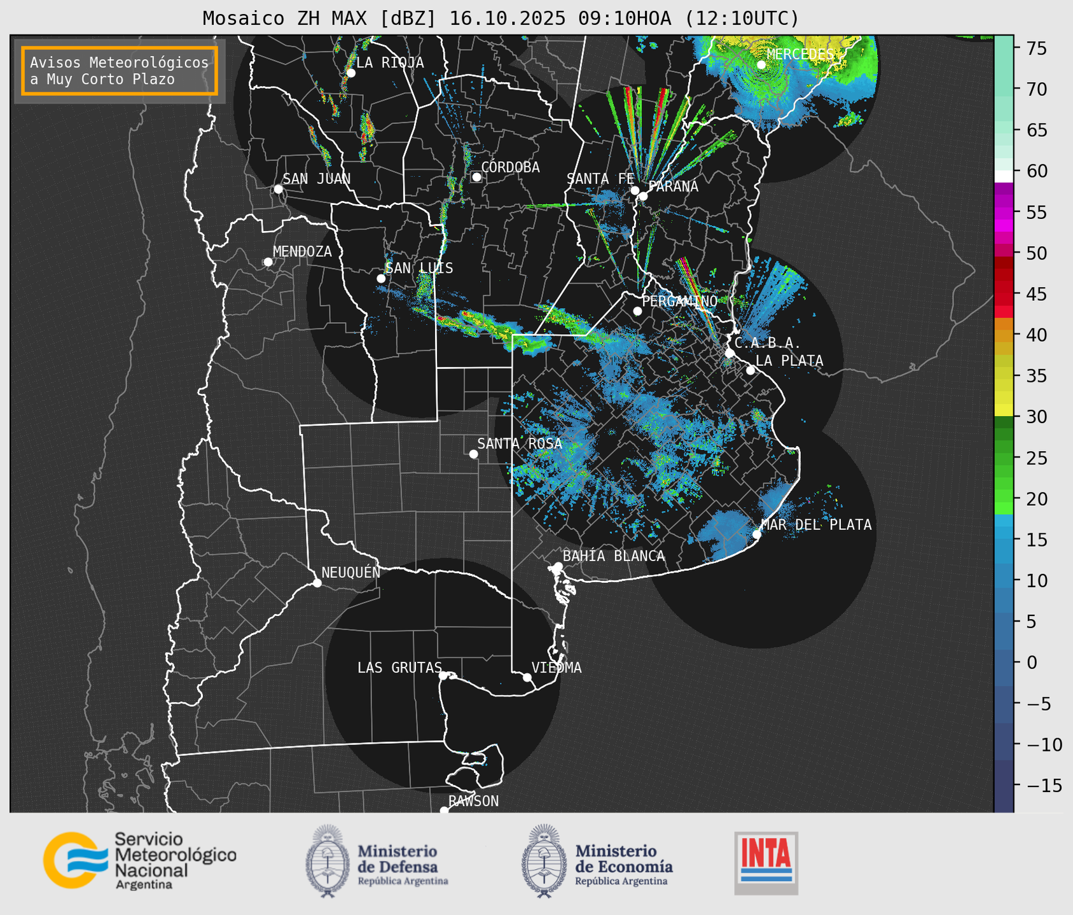Click the PARANÁ city label
Image resolution: width=1073 pixels, height=915 pixels.
pyautogui.click(x=673, y=186)
